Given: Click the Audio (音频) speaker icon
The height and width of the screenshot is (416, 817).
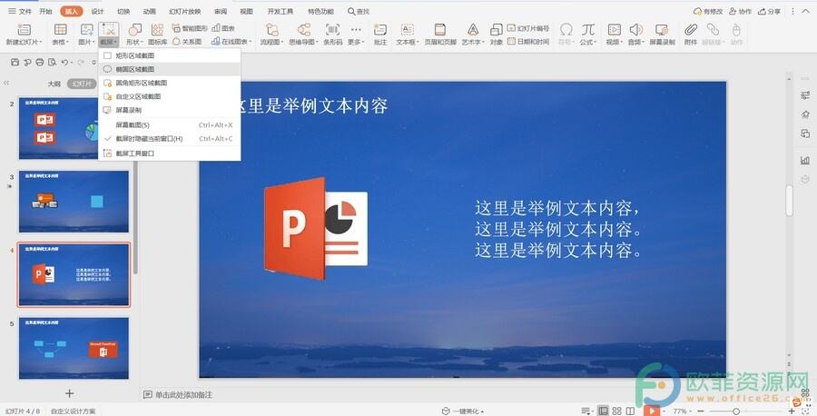Looking at the screenshot, I should (635, 30).
